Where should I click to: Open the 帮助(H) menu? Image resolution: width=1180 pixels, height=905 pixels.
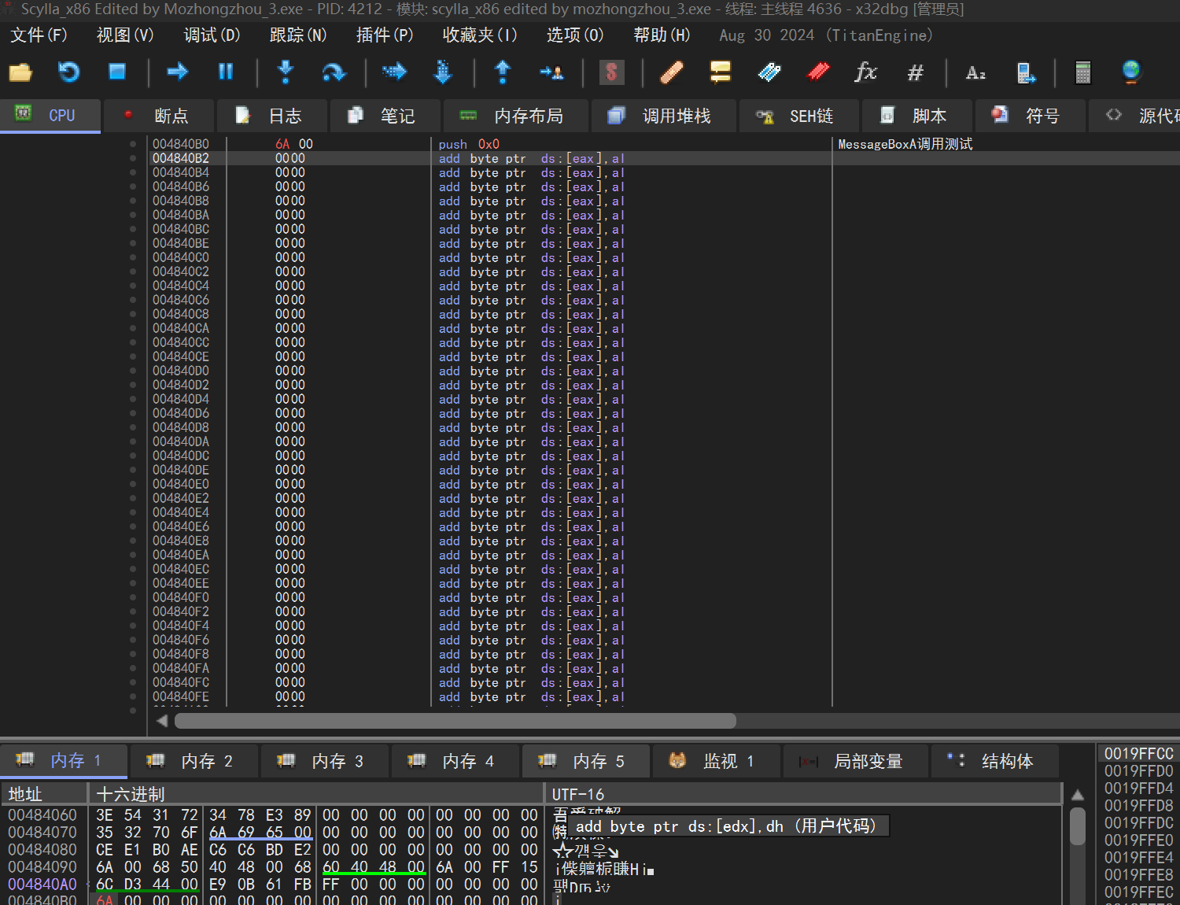[662, 35]
